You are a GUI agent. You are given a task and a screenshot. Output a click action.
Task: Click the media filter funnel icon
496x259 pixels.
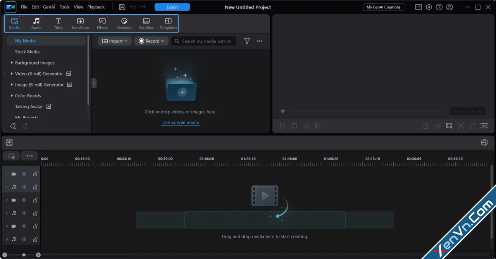click(247, 41)
